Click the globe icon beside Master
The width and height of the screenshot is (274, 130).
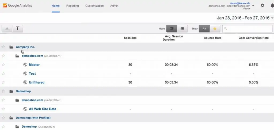click(25, 65)
